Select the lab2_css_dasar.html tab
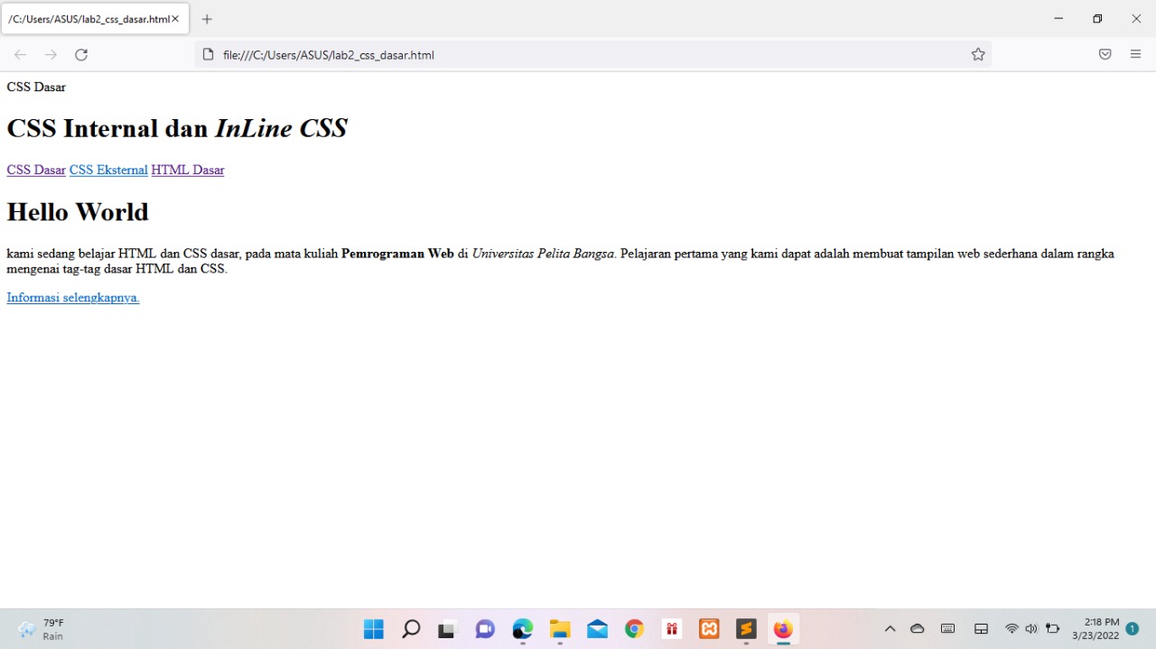This screenshot has height=649, width=1156. (95, 19)
